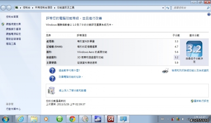This screenshot has height=123, width=211.
Task: Expand the arrow before 控制台 breadcrumb
Action: (20, 8)
